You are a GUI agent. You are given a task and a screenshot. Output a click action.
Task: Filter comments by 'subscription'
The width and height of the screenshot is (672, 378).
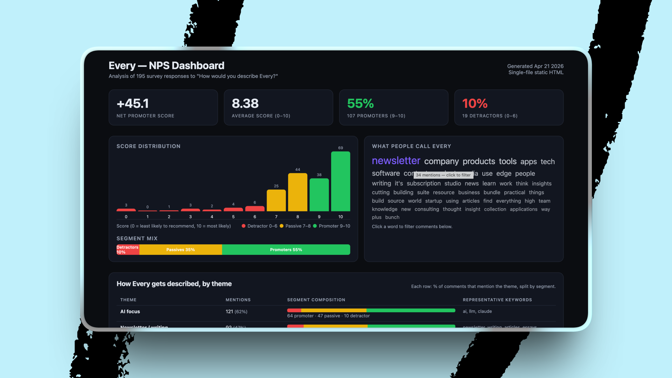[x=423, y=183]
